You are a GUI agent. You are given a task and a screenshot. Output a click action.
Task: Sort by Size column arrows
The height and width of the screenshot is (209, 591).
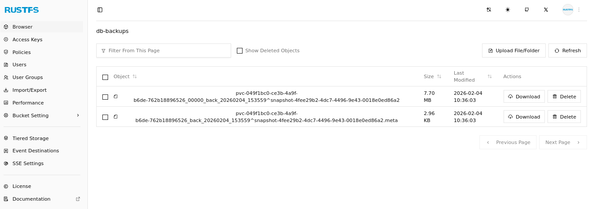click(439, 76)
